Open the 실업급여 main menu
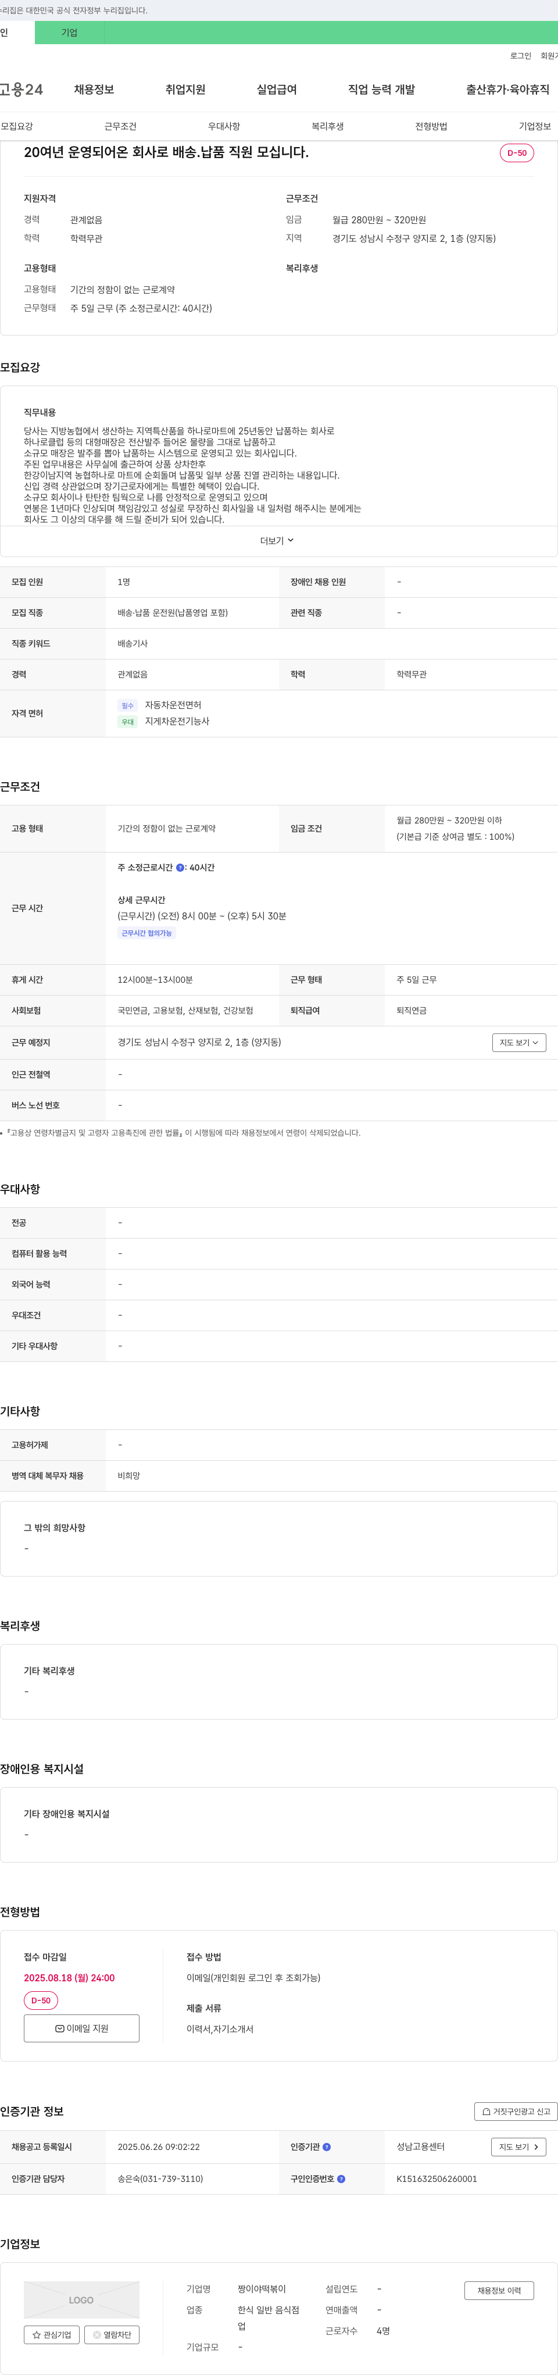This screenshot has width=558, height=2375. tap(276, 90)
